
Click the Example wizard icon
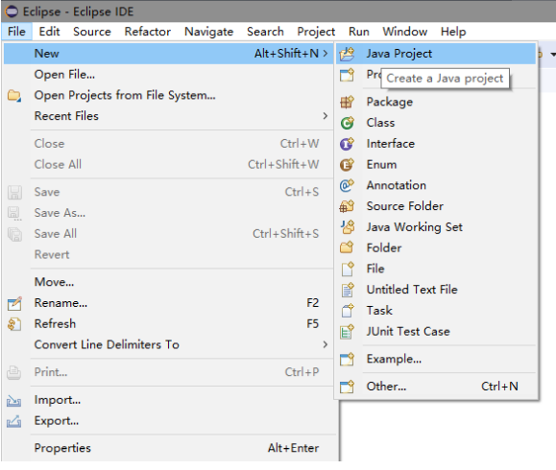pyautogui.click(x=347, y=359)
